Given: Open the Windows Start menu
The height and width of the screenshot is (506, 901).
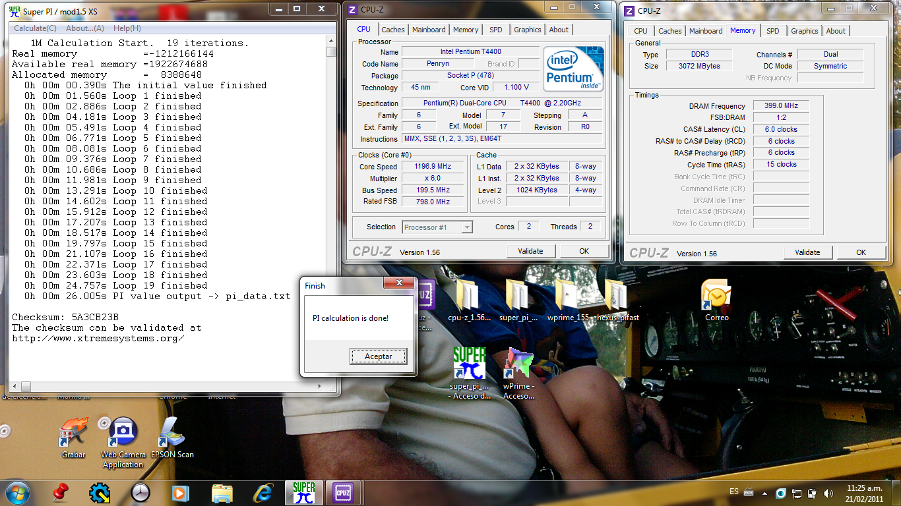Looking at the screenshot, I should [18, 492].
